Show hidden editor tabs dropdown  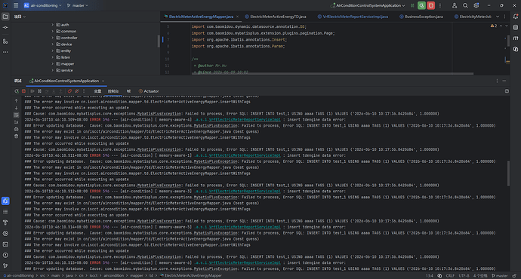[498, 17]
